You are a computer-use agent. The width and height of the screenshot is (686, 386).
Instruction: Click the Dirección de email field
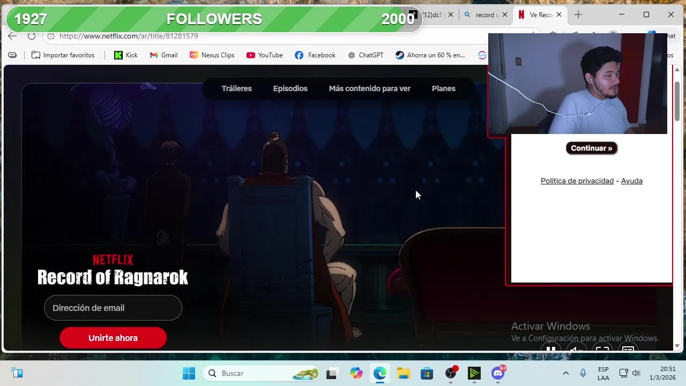(x=113, y=308)
